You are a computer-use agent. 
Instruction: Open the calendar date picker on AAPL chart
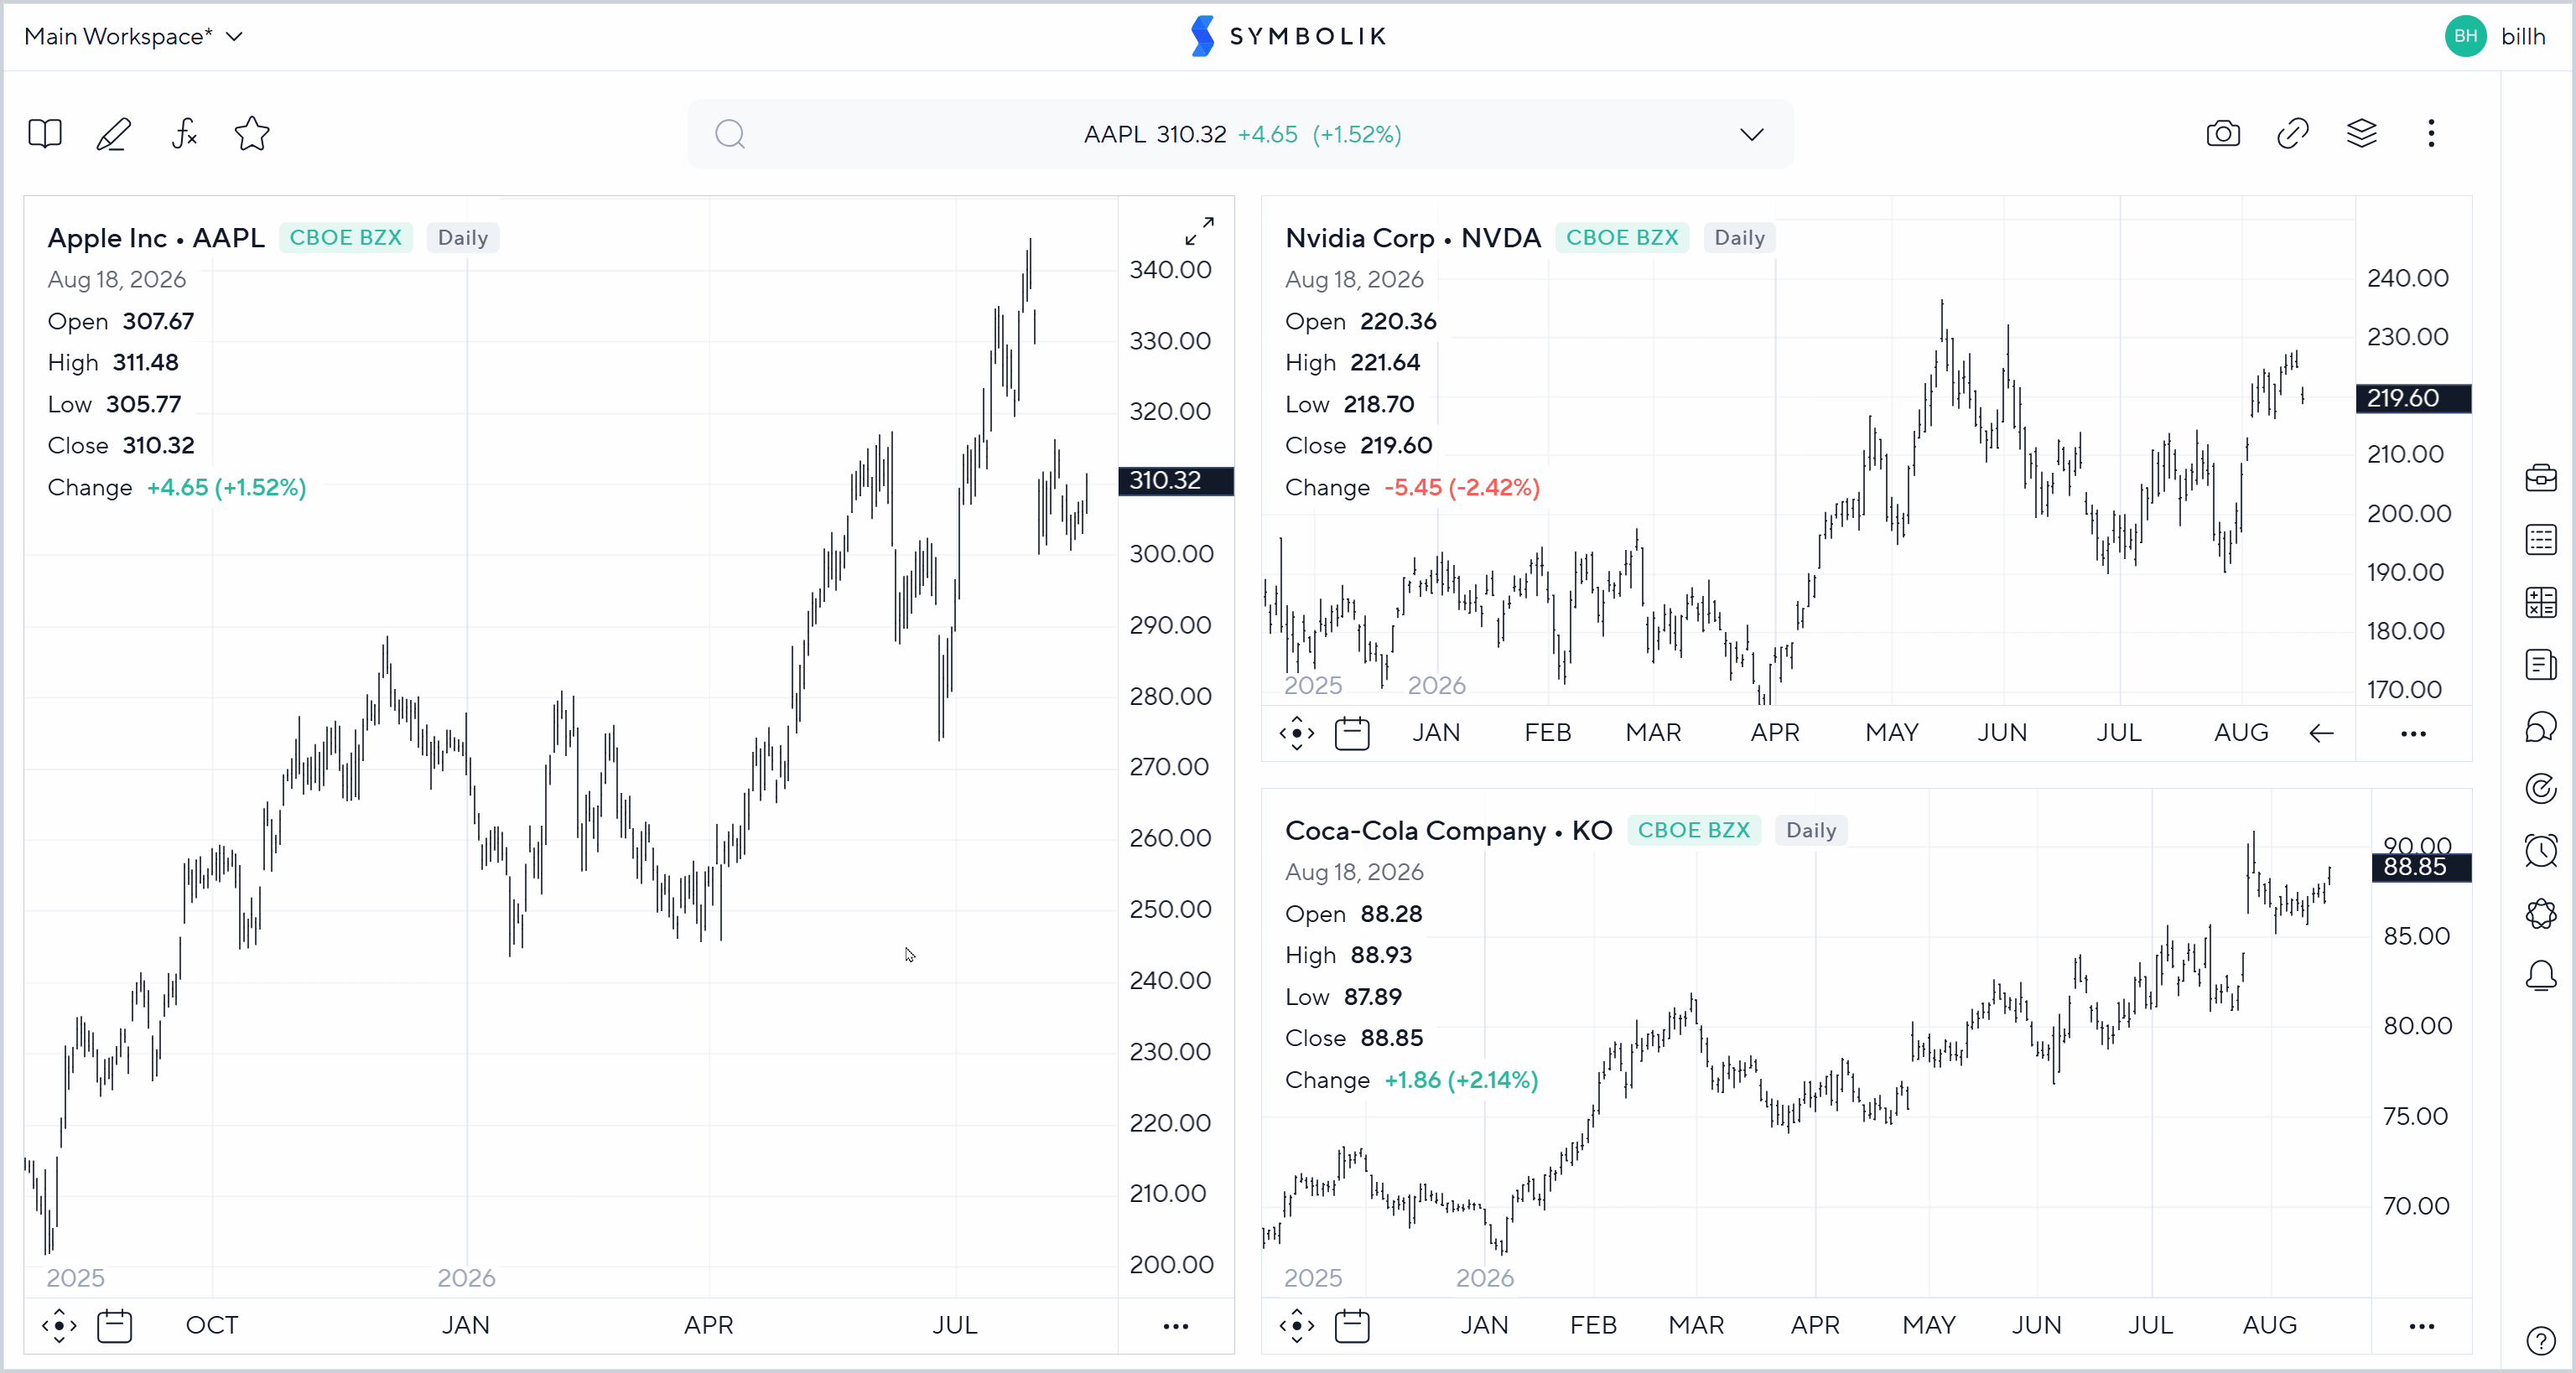pyautogui.click(x=115, y=1326)
